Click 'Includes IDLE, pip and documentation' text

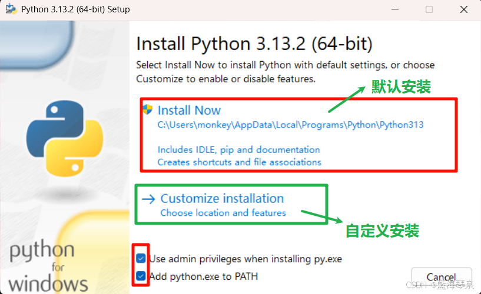[x=238, y=150]
